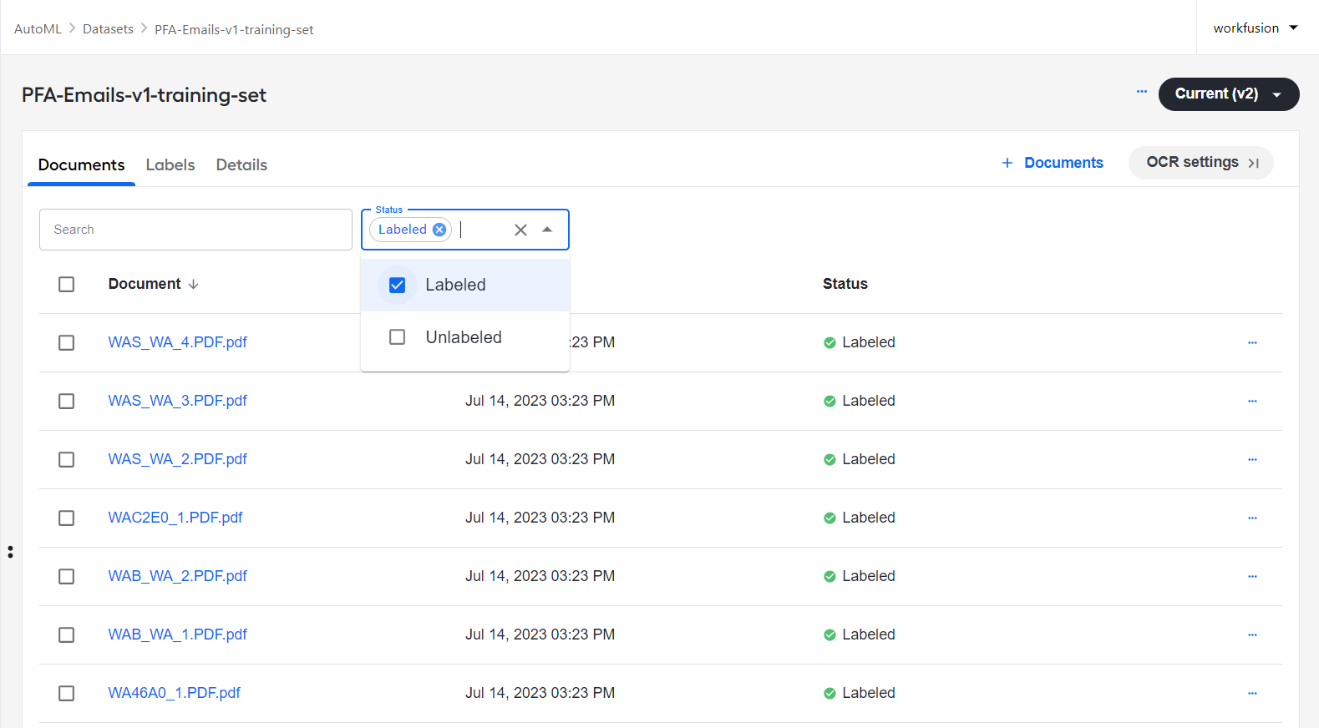Select the WAB_WA_1.PDF.pdf checkbox
Image resolution: width=1319 pixels, height=728 pixels.
pyautogui.click(x=67, y=635)
